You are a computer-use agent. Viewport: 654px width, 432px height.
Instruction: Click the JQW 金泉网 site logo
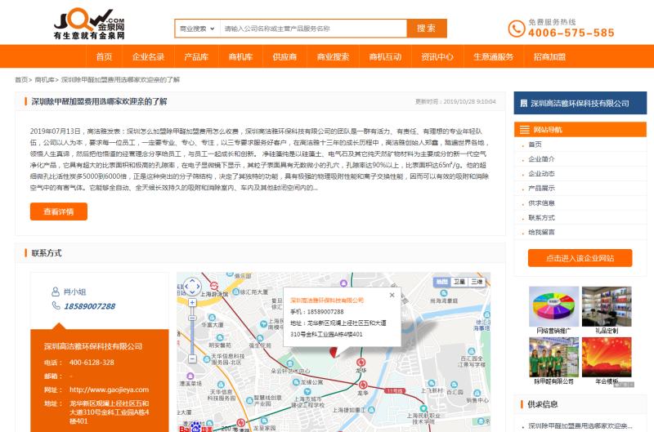coord(89,24)
